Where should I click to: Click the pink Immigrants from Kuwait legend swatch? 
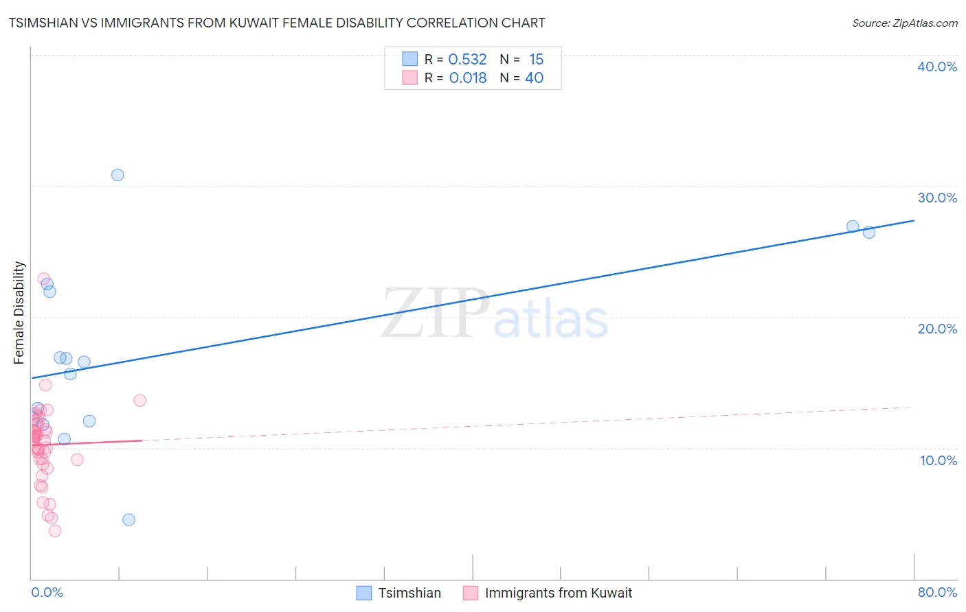click(x=471, y=593)
